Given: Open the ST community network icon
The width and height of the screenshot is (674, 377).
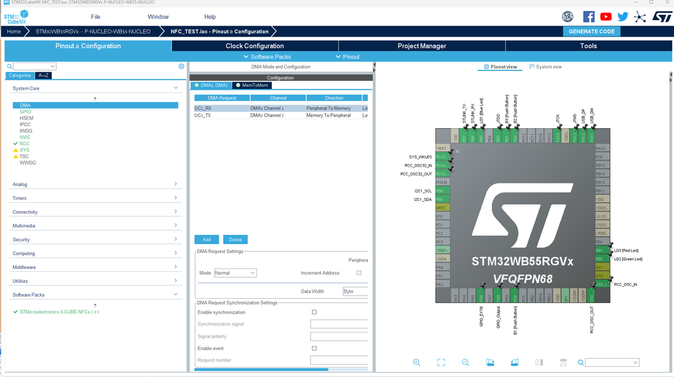Looking at the screenshot, I should [640, 17].
